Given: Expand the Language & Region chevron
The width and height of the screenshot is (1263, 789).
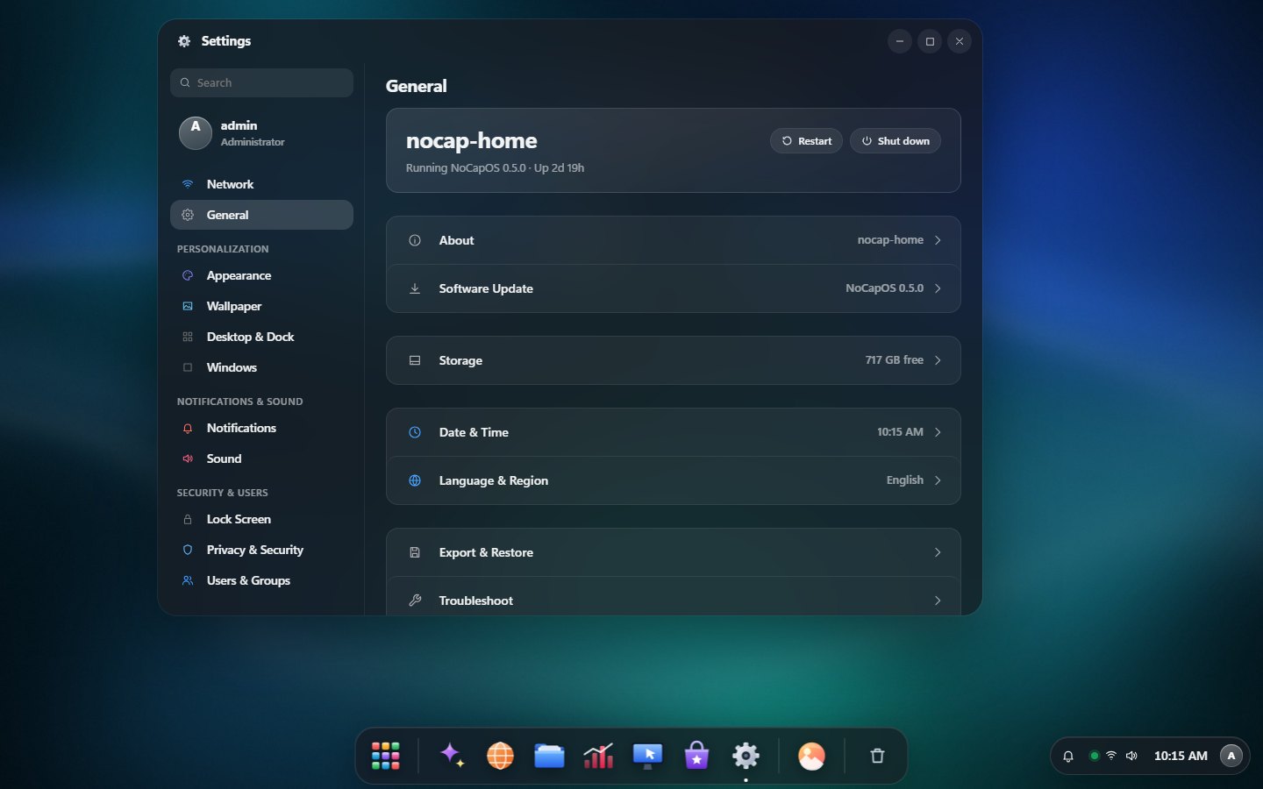Looking at the screenshot, I should [938, 480].
